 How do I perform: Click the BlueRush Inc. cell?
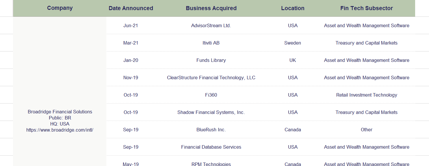(x=211, y=130)
